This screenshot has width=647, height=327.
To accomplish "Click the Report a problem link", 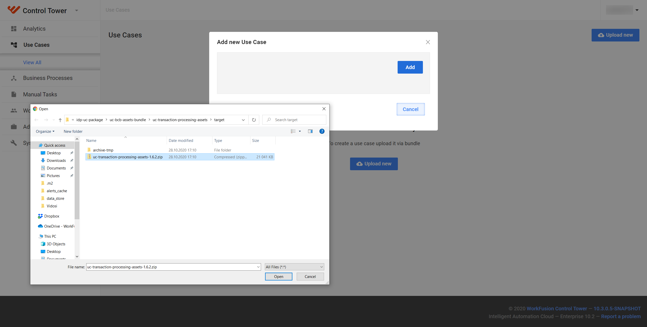I will pyautogui.click(x=621, y=317).
